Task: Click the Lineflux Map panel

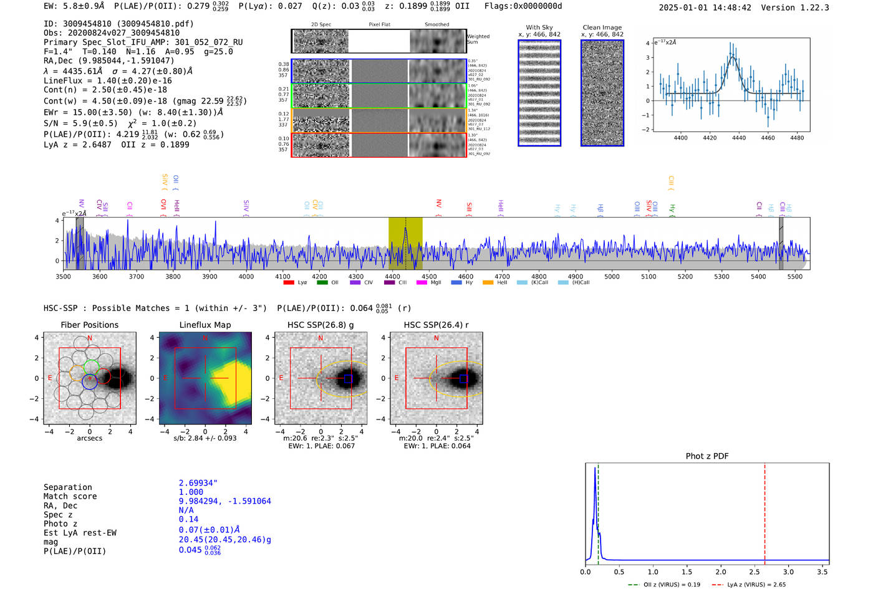Action: 205,378
